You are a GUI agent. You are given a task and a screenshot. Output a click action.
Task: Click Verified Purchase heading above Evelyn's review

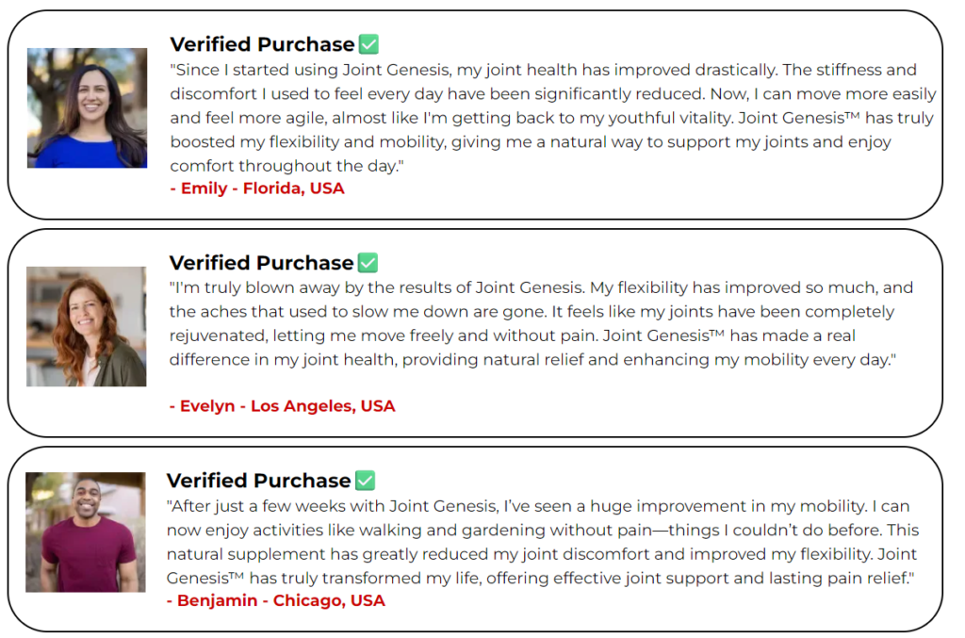click(x=261, y=263)
